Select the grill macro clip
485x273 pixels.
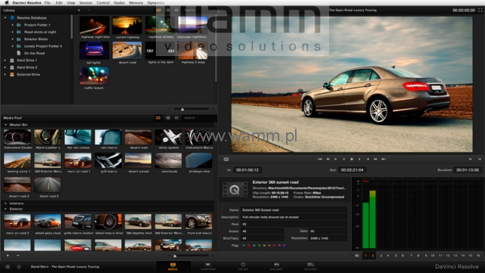(x=108, y=161)
